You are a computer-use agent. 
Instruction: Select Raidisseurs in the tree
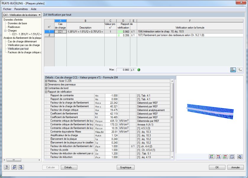pyautogui.click(x=14, y=27)
